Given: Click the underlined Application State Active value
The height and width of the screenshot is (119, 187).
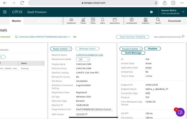Looking at the screenshot, I should click(148, 68).
